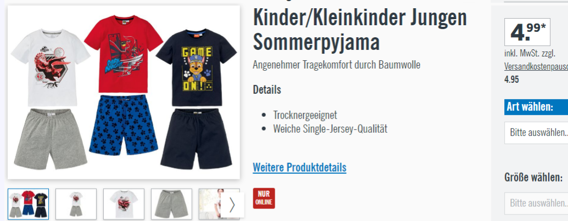This screenshot has width=568, height=221.
Task: Click the 4.99 price box
Action: [527, 32]
